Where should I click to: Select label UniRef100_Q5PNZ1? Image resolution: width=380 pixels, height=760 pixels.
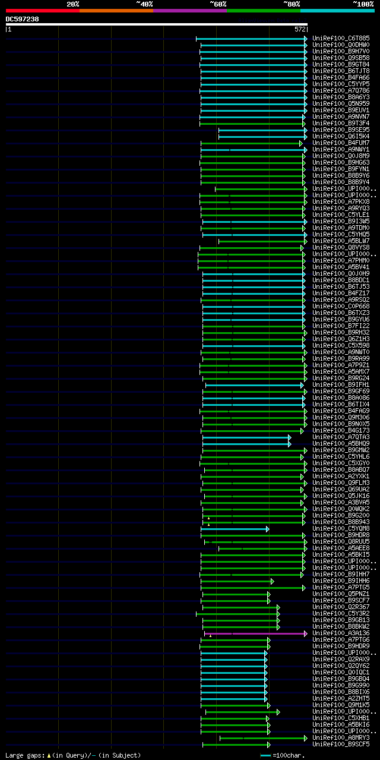coord(342,594)
